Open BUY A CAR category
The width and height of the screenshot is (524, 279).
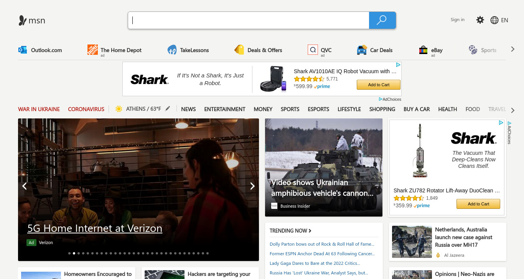click(x=417, y=109)
